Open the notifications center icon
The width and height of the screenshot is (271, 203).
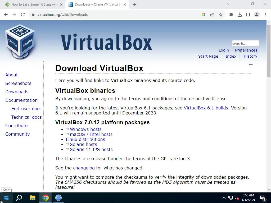click(x=263, y=198)
